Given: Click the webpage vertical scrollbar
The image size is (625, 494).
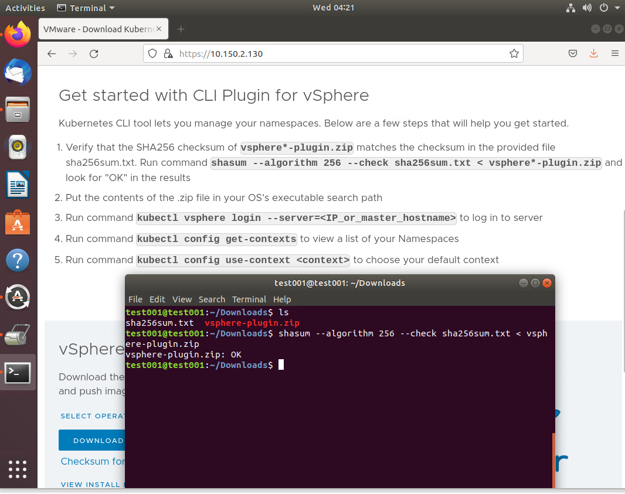Looking at the screenshot, I should point(623,291).
